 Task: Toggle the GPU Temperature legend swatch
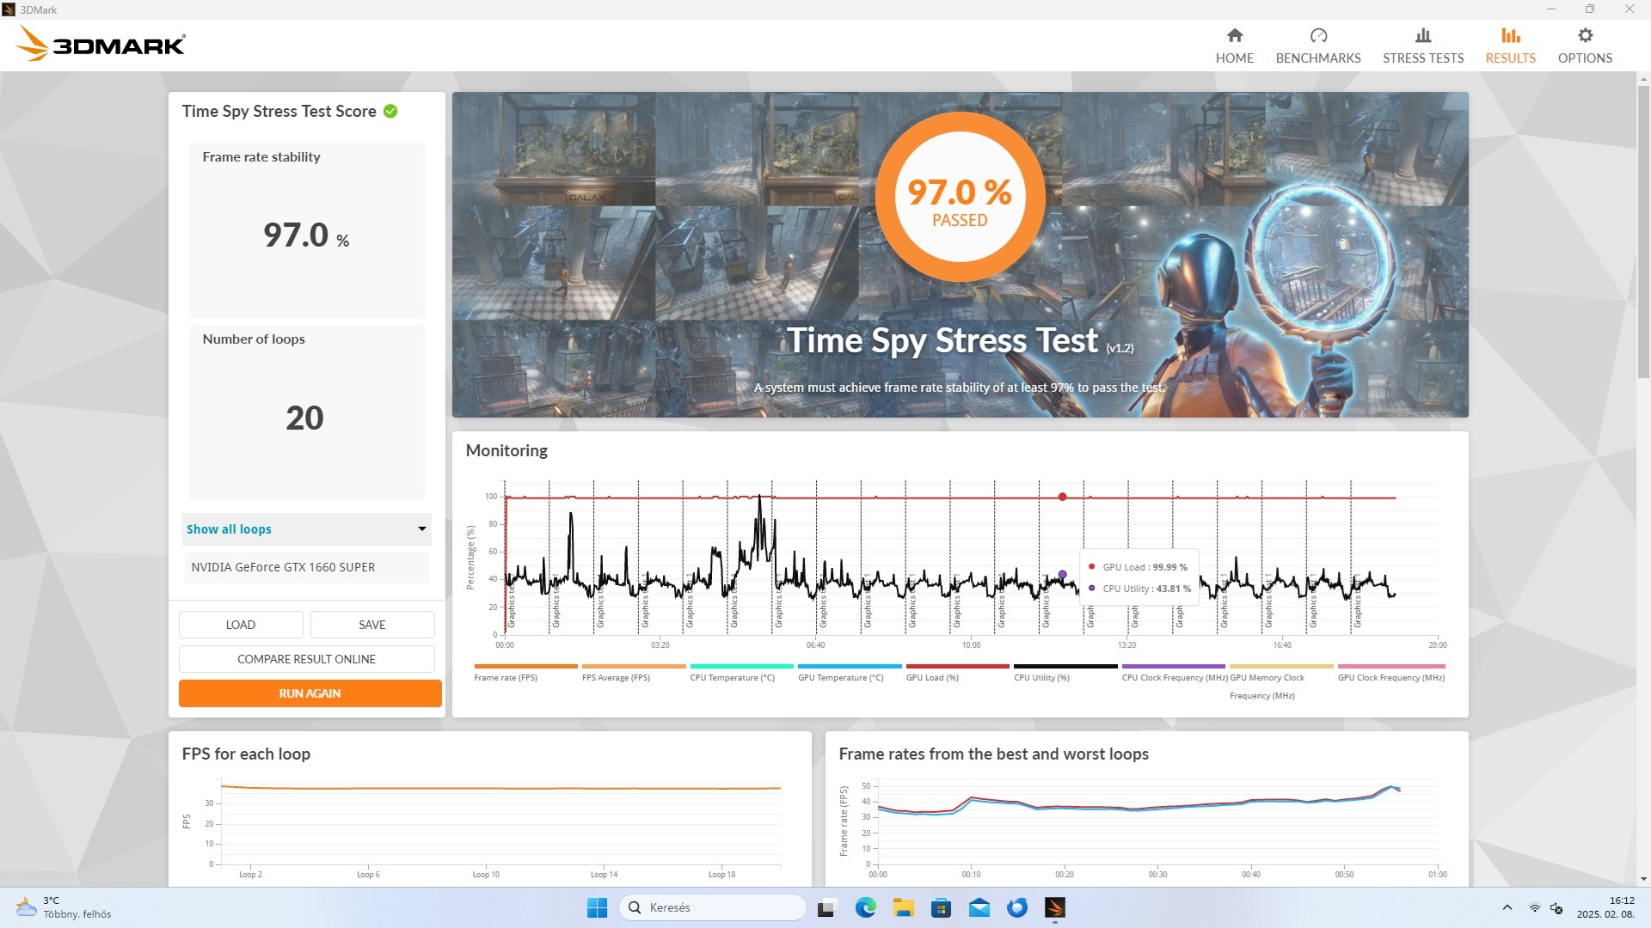(850, 666)
